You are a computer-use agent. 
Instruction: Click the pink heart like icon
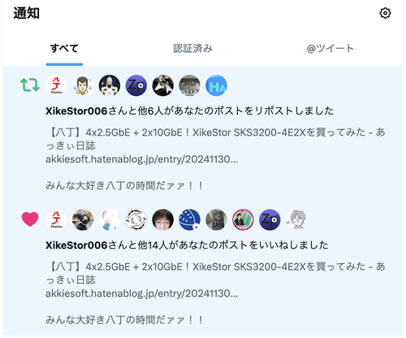click(30, 219)
